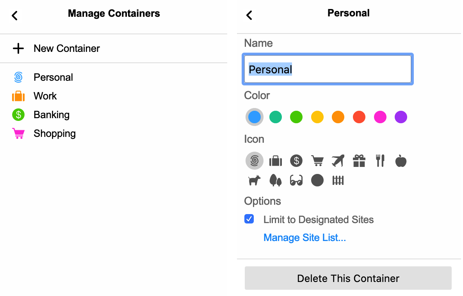The height and width of the screenshot is (296, 463).
Task: Go back from the Personal settings panel
Action: coord(249,15)
